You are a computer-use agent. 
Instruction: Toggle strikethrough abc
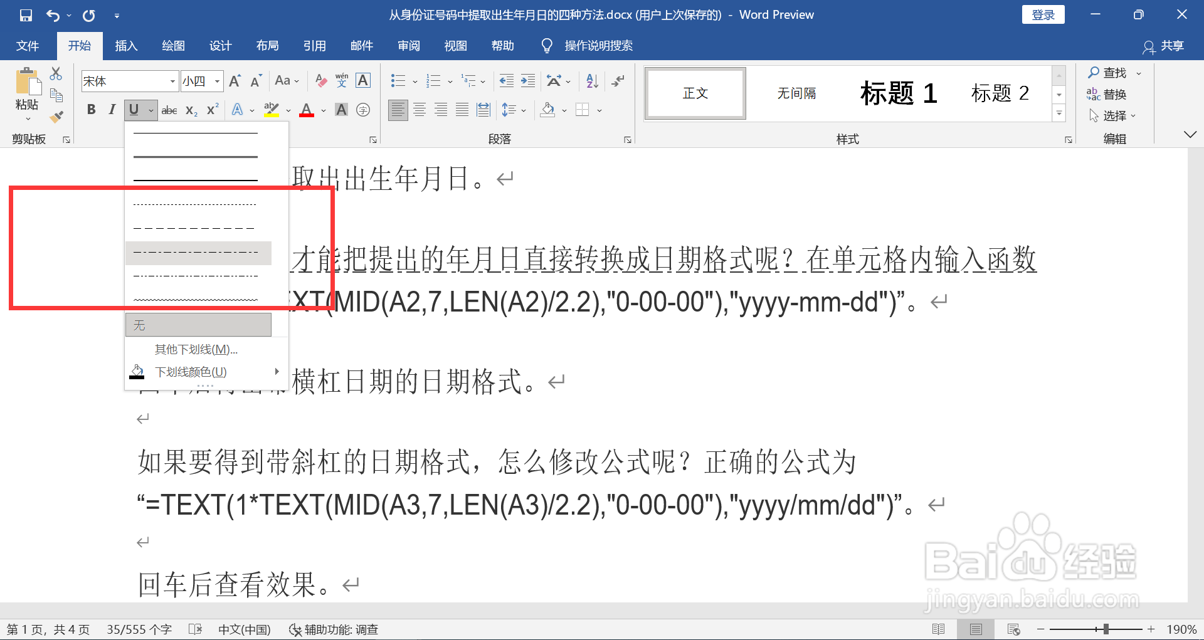coord(169,110)
